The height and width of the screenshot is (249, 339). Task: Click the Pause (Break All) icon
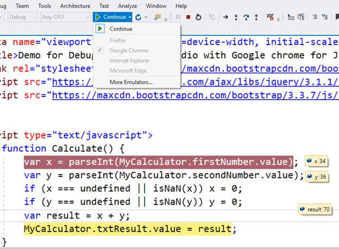coord(178,17)
